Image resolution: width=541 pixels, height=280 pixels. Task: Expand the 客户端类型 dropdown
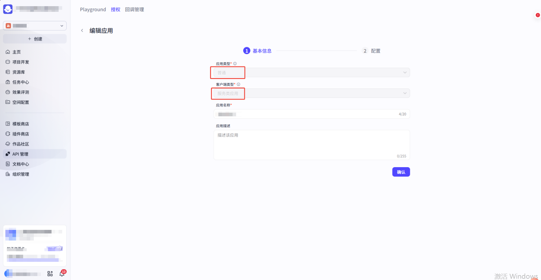(x=311, y=93)
